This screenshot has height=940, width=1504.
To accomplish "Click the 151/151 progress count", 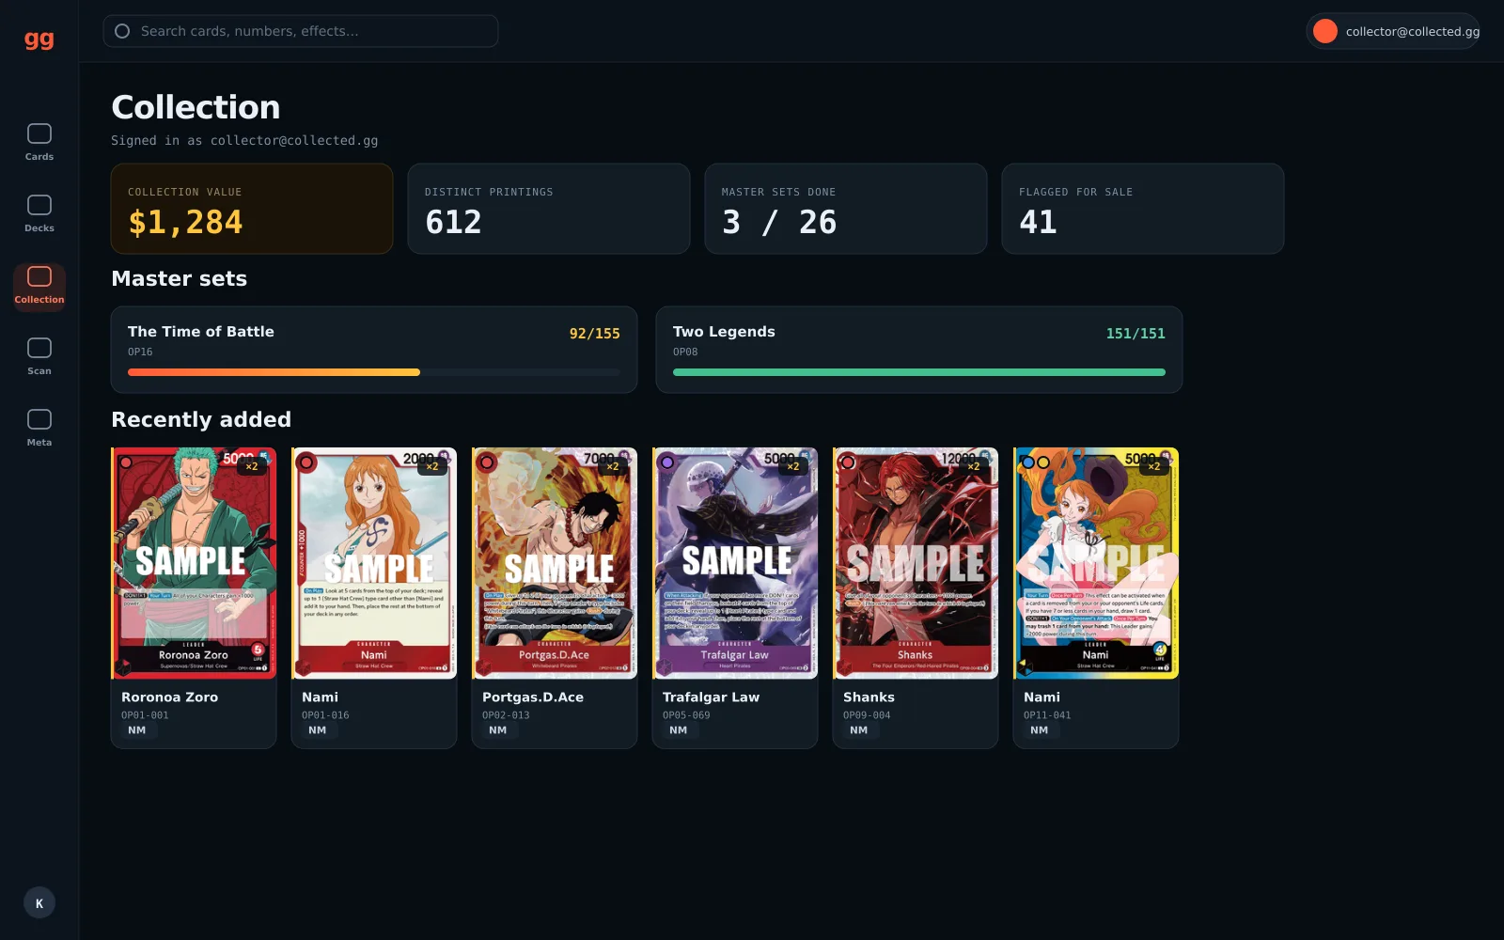I will pyautogui.click(x=1136, y=334).
